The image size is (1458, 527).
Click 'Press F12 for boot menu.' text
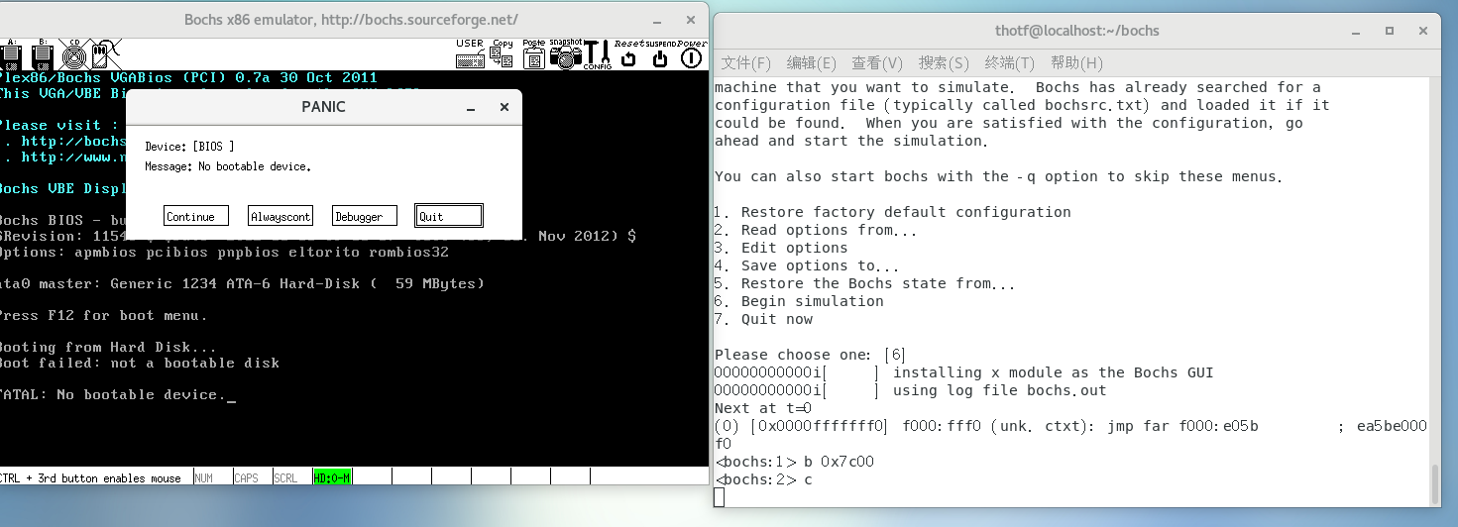click(104, 315)
